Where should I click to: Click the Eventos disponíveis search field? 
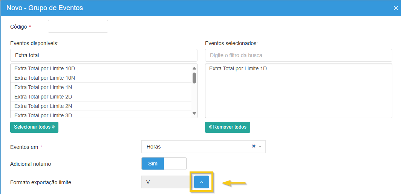[104, 55]
